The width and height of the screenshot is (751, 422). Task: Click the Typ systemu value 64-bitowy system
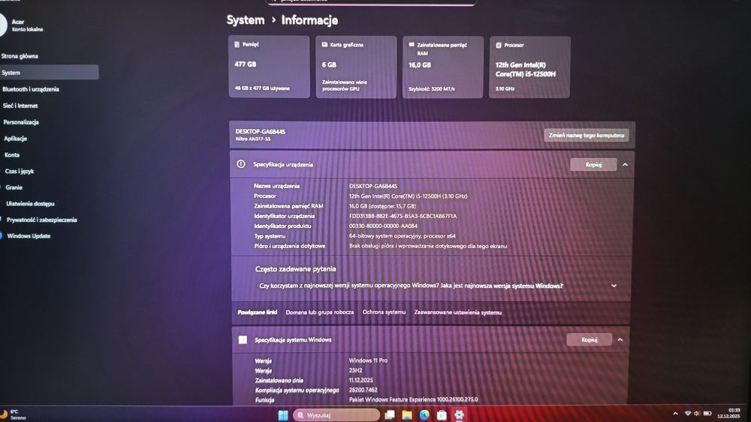click(403, 236)
